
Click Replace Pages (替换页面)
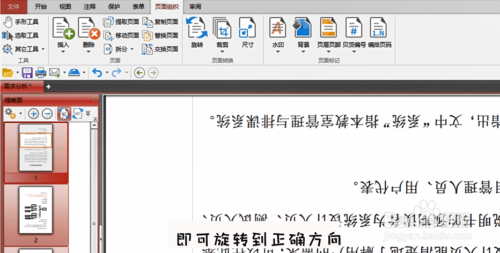[160, 35]
